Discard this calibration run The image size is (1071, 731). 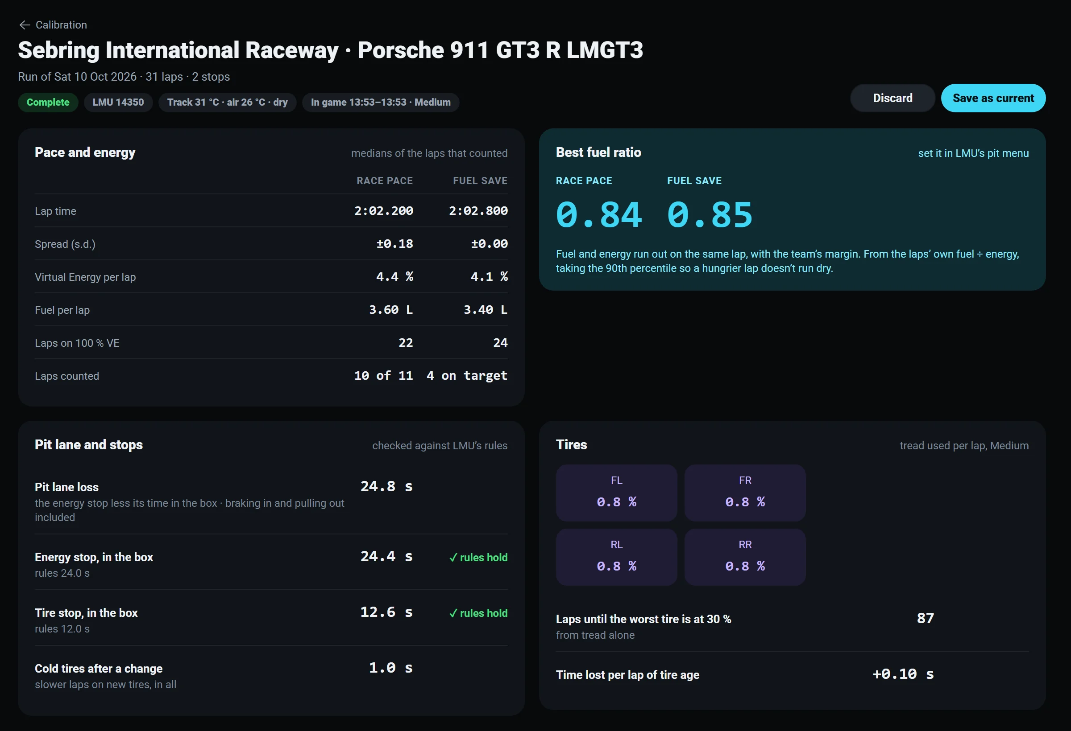(892, 98)
